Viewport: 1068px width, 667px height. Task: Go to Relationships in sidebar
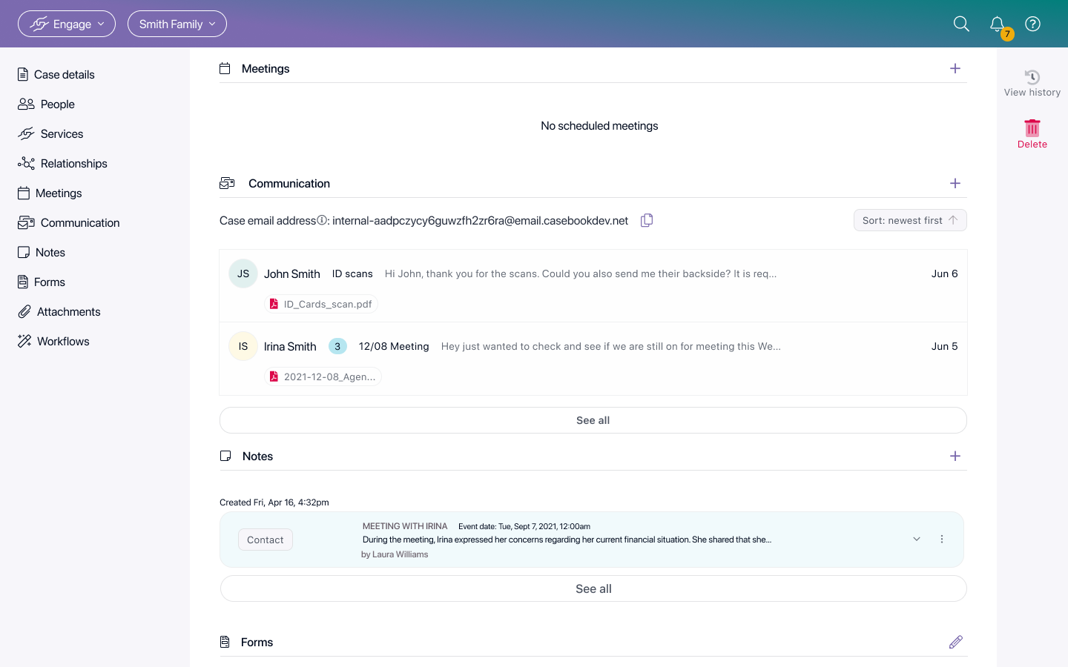(73, 163)
